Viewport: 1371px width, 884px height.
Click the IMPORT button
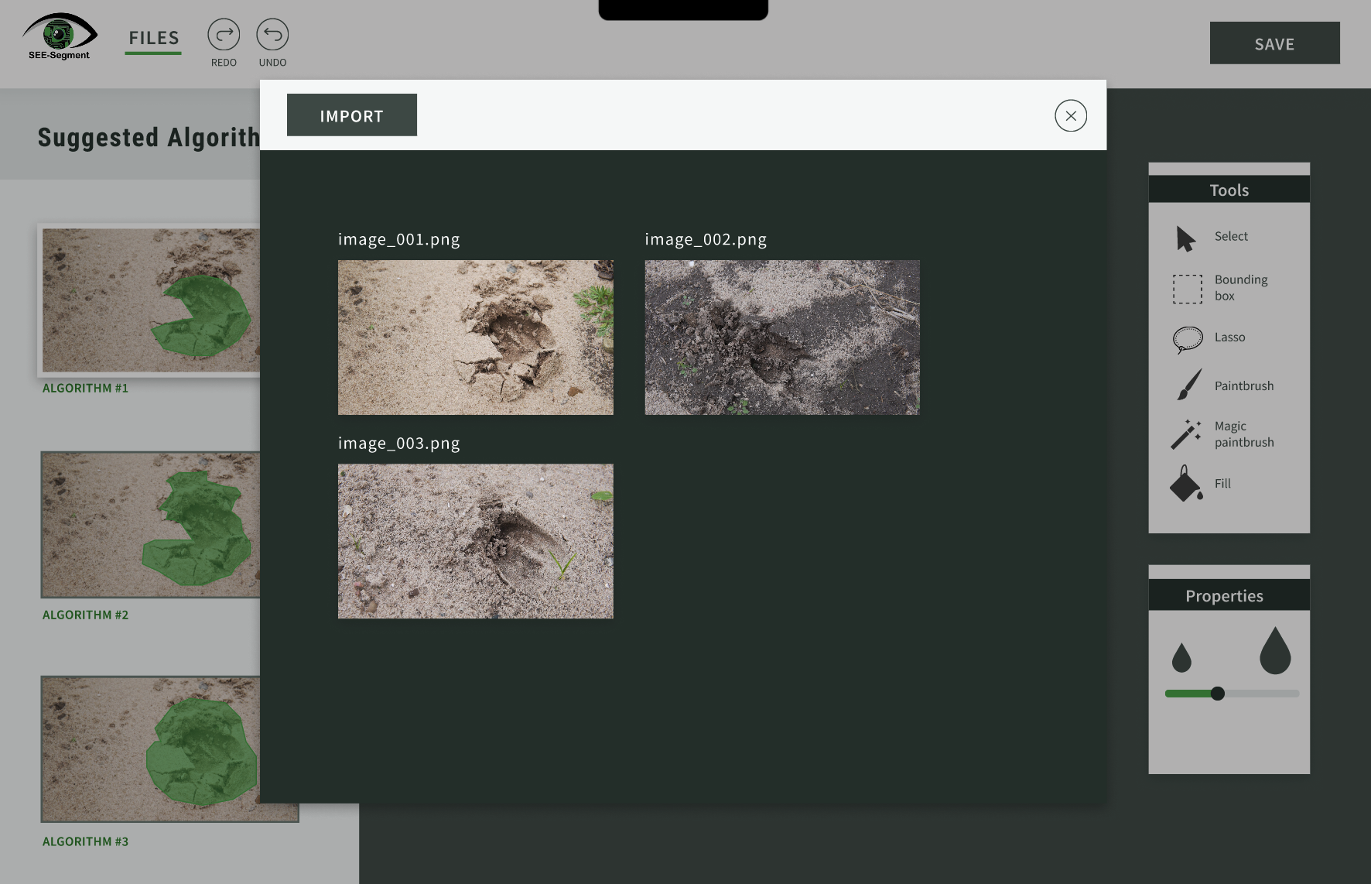352,115
